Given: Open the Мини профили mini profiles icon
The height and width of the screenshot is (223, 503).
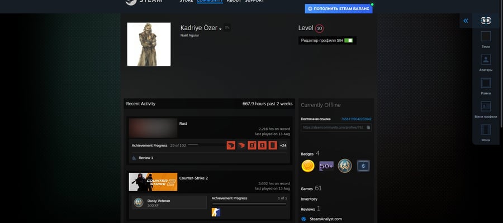Looking at the screenshot, I should tap(486, 106).
